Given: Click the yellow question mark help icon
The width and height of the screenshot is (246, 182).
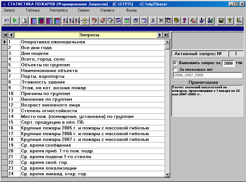Looking at the screenshot, I should [230, 21].
